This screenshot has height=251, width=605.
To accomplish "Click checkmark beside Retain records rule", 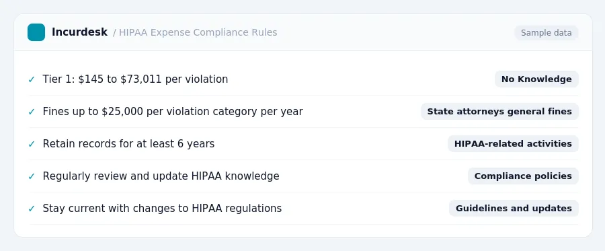I will click(32, 144).
